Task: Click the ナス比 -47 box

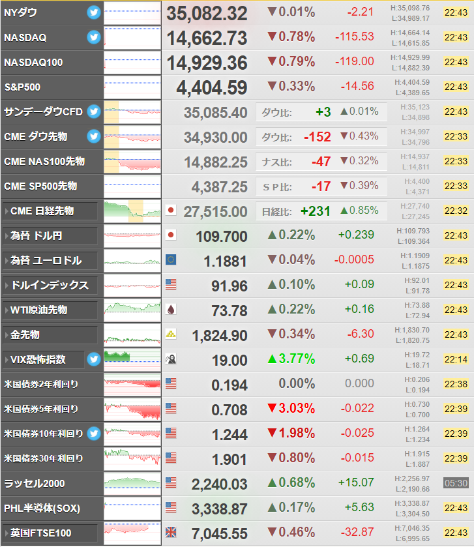Action: 321,162
